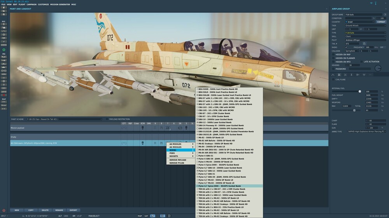Open the summary sigma tab icon

point(351,75)
